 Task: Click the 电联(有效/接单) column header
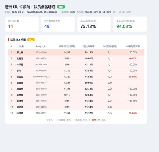point(67,46)
